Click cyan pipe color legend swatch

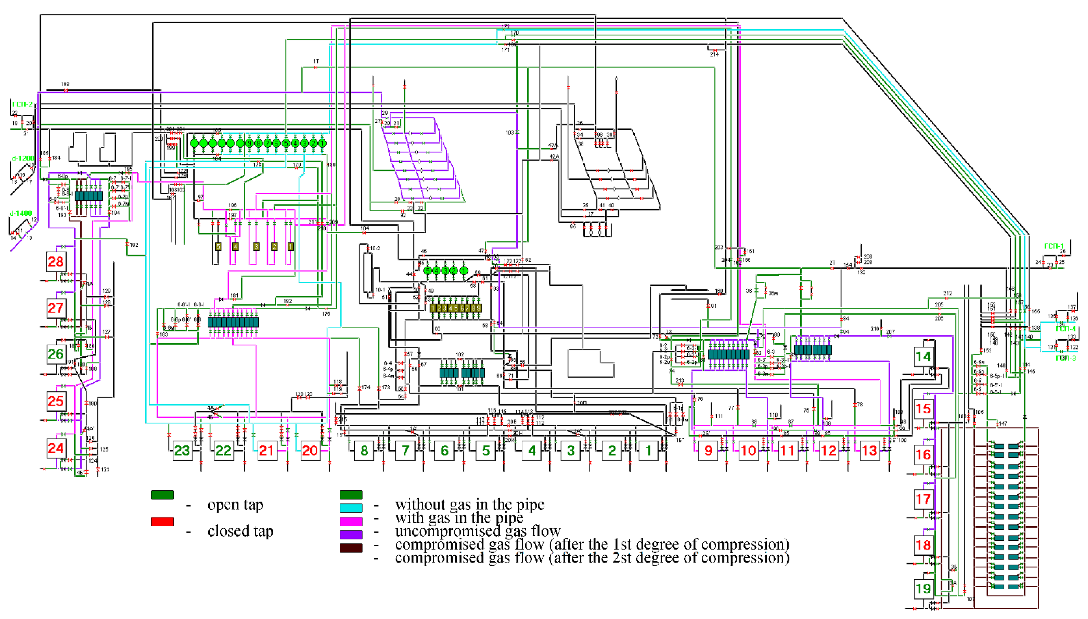pos(351,508)
